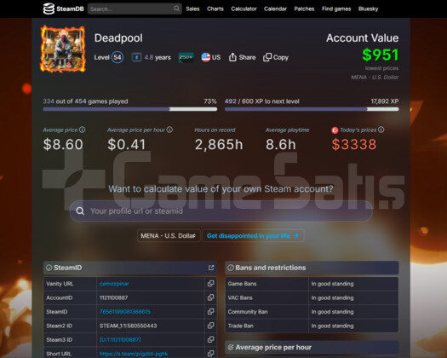Click the Copy icon beside Share

(x=267, y=57)
